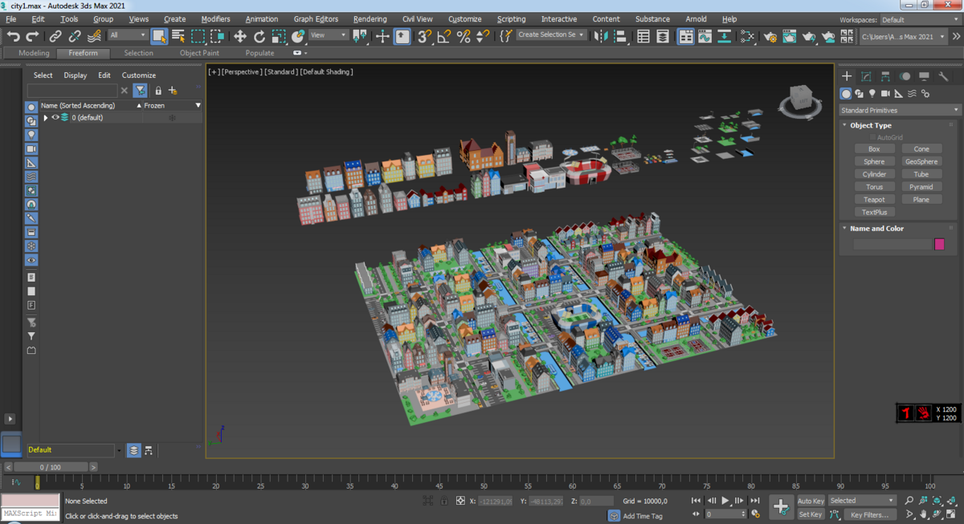Open the Workspaces Default dropdown
The width and height of the screenshot is (964, 524).
921,19
